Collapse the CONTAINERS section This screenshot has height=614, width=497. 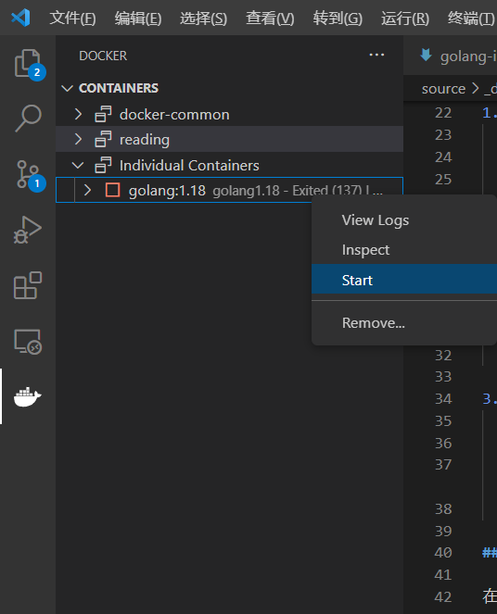click(x=68, y=89)
